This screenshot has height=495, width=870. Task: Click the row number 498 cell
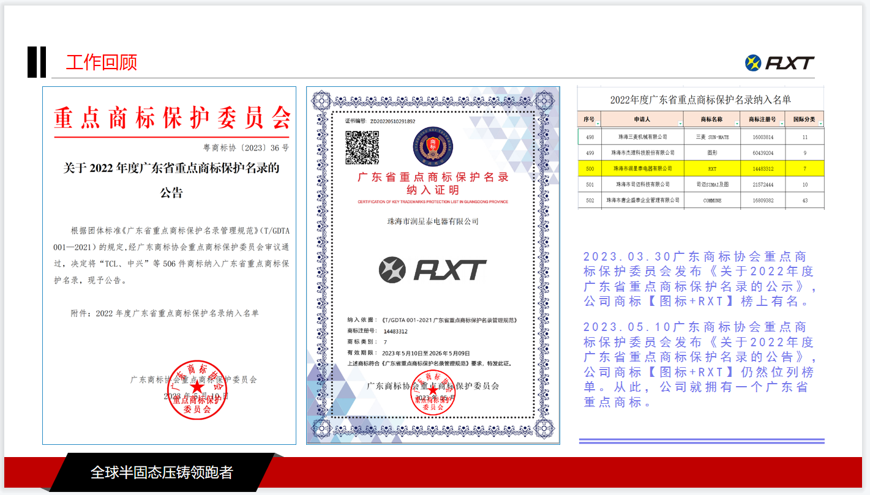pyautogui.click(x=590, y=137)
